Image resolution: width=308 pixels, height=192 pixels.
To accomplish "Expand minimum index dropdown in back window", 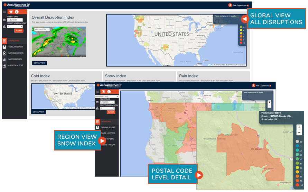I will (15, 26).
